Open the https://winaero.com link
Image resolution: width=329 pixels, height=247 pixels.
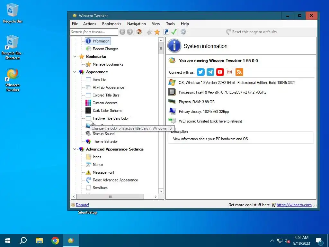[294, 205]
